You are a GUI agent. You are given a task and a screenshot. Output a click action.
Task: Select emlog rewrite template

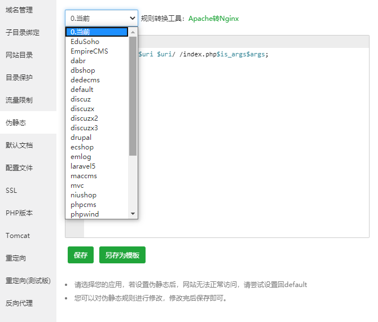click(96, 157)
